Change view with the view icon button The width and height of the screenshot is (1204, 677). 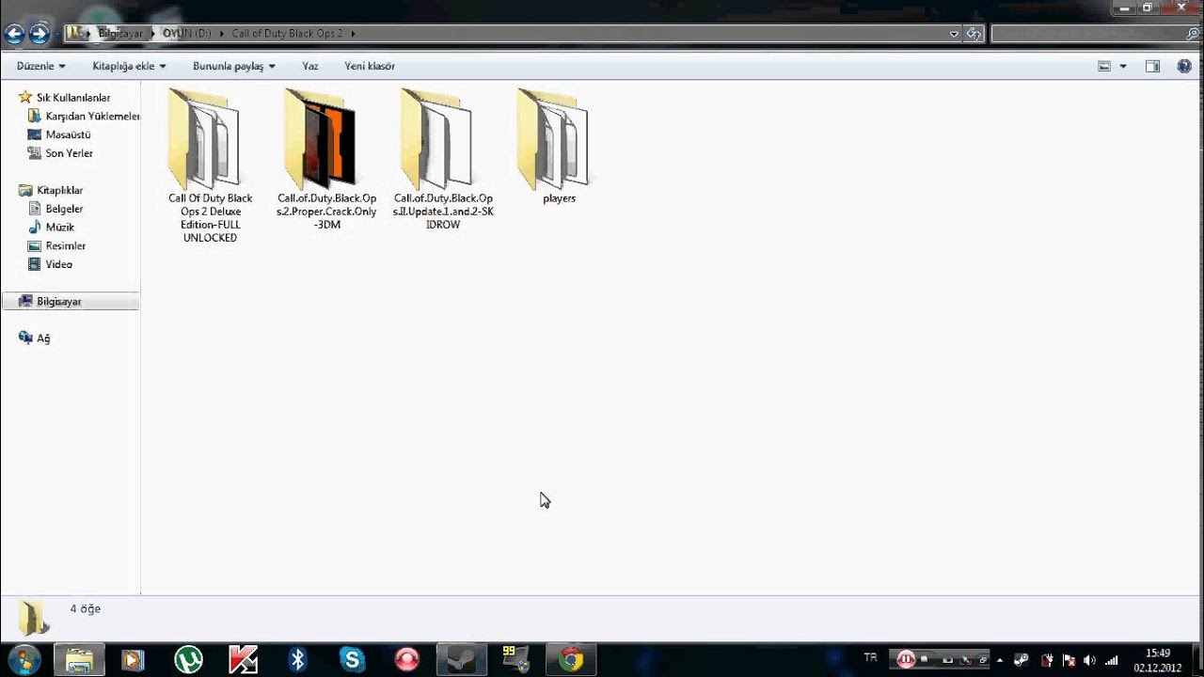(x=1104, y=66)
